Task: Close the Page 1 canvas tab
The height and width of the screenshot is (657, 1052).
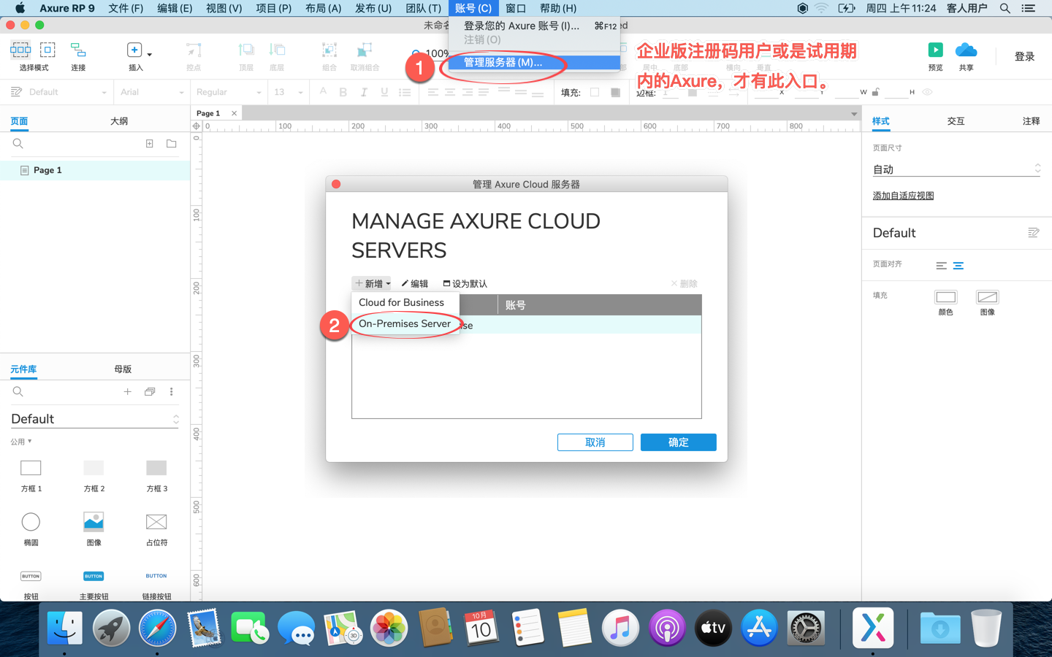Action: 234,113
